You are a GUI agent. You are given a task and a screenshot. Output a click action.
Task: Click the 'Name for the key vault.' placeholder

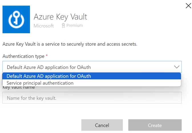pos(32,98)
